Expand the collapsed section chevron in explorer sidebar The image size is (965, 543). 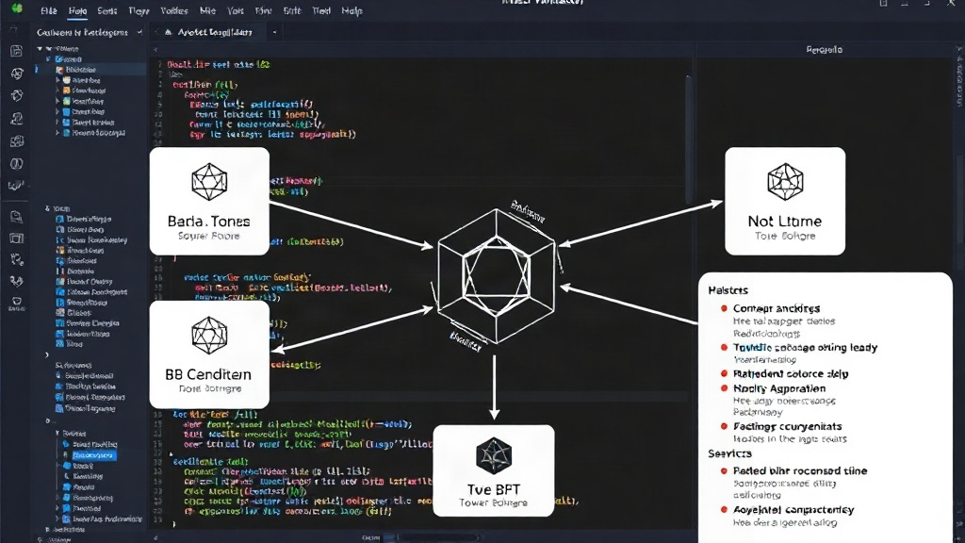point(47,354)
